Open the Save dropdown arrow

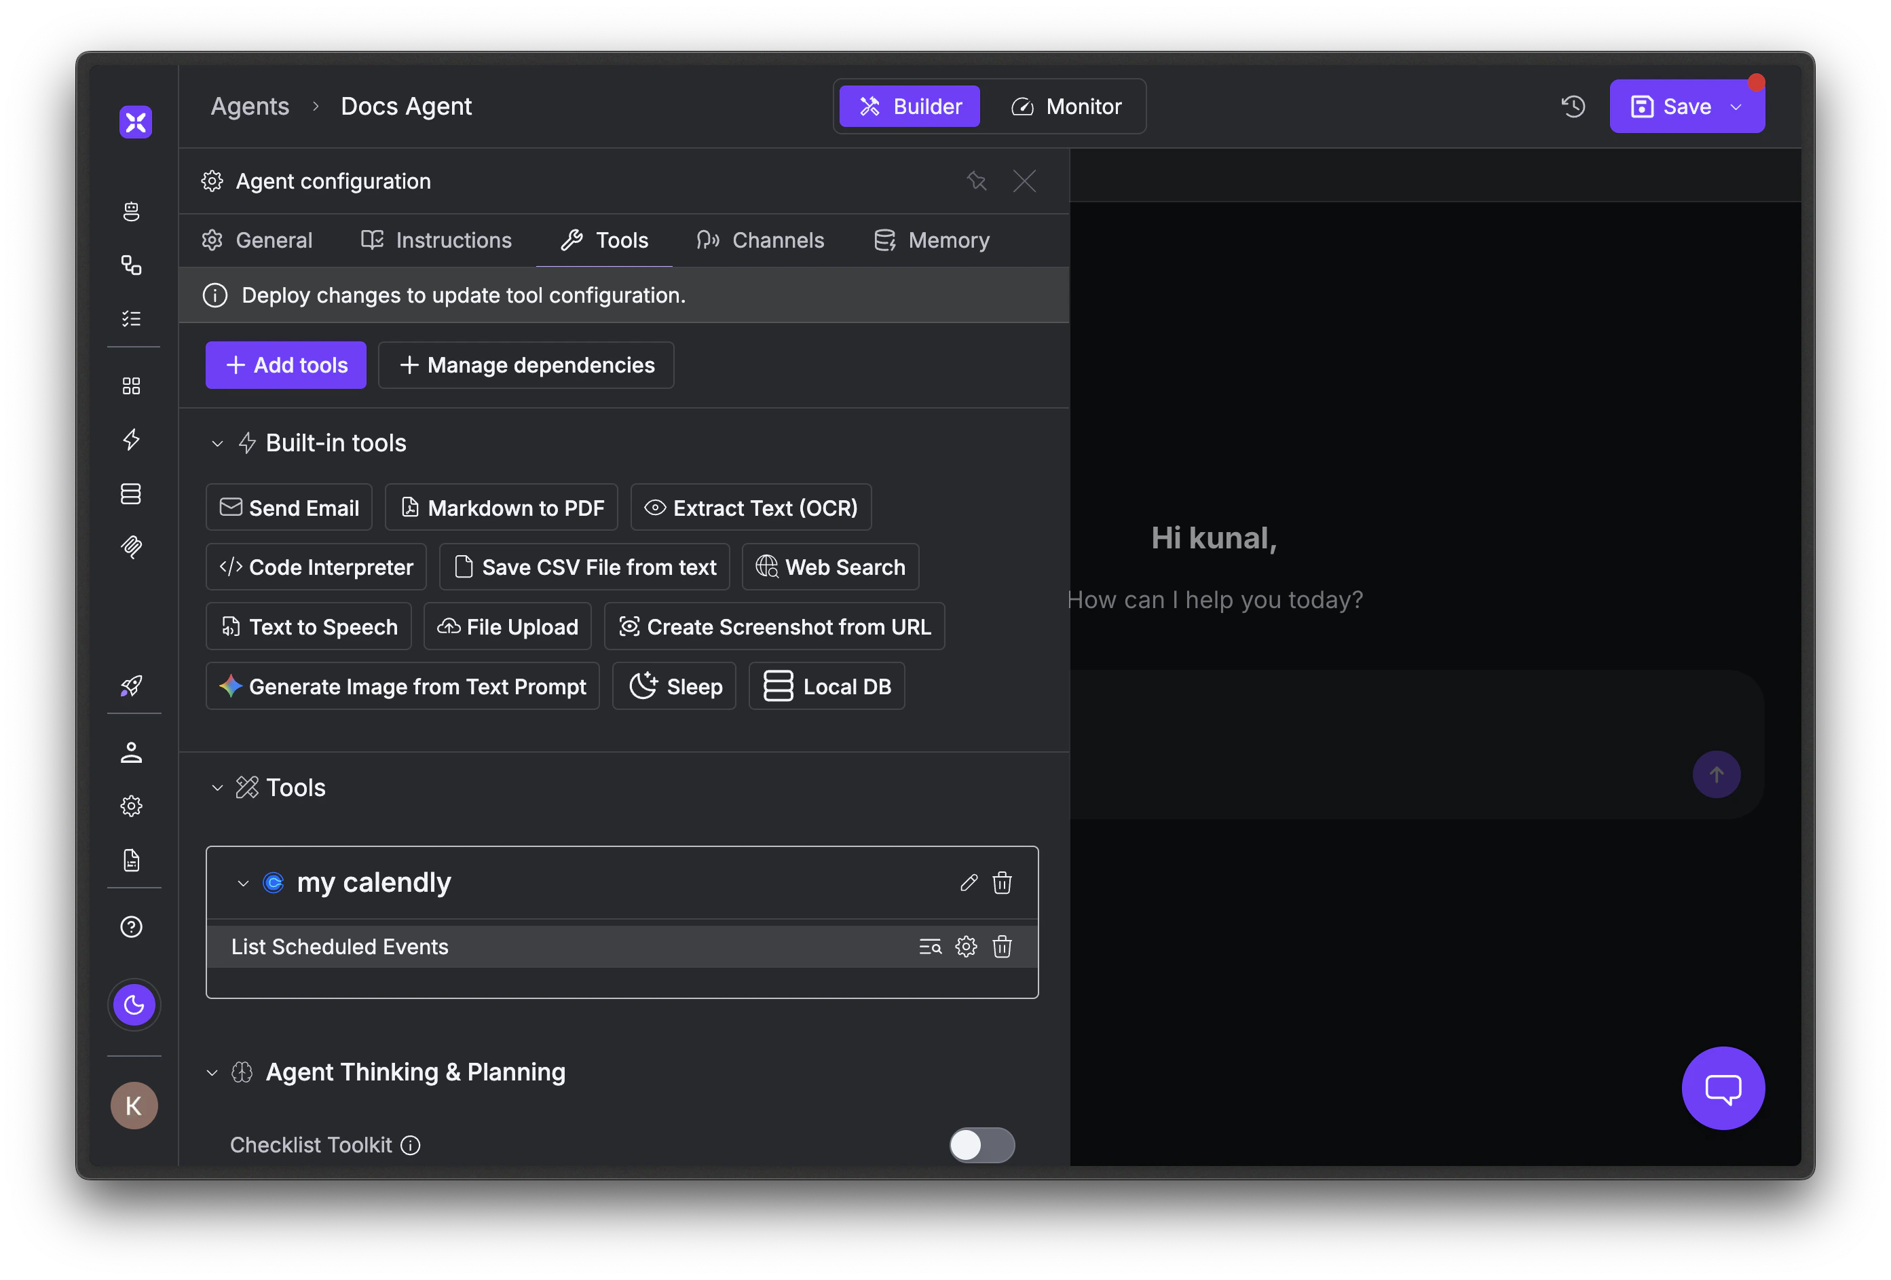(x=1736, y=107)
